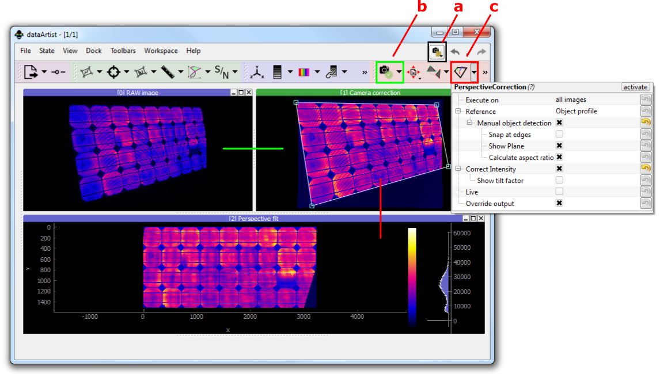Viewport: 660px width, 374px height.
Task: Collapse the Reference tree node
Action: [x=458, y=111]
